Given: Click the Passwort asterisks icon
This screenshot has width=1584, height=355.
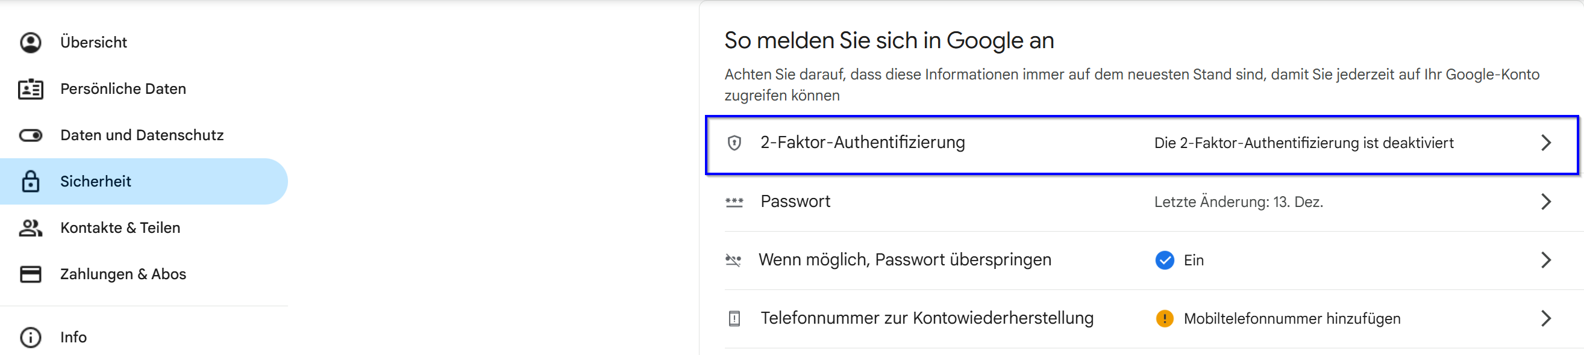Looking at the screenshot, I should pyautogui.click(x=734, y=202).
